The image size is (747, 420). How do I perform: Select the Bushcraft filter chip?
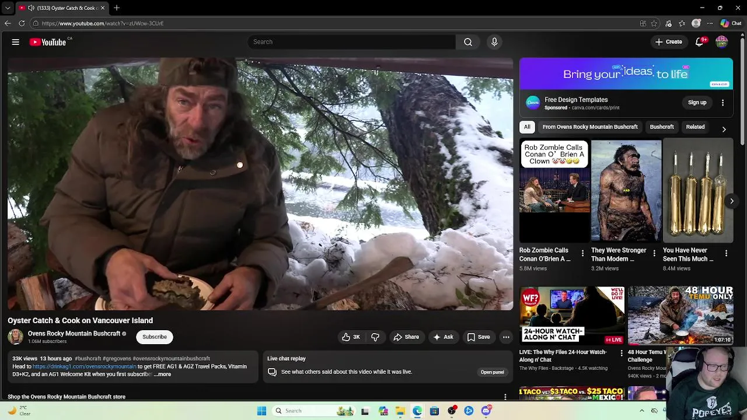(x=662, y=127)
